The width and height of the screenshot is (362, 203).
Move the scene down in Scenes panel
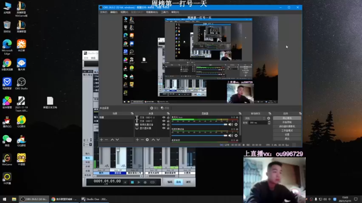pyautogui.click(x=117, y=140)
